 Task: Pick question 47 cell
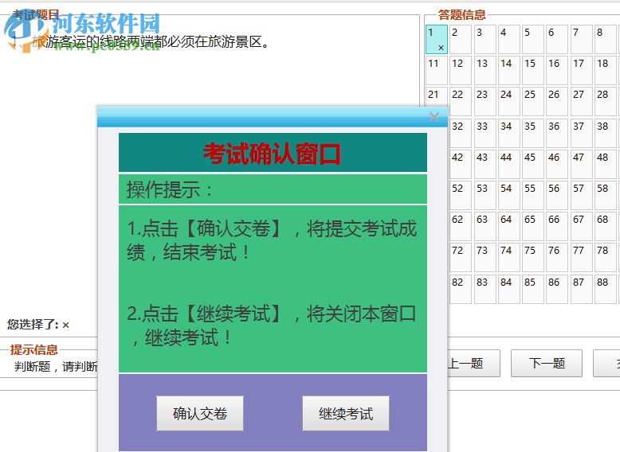coord(581,165)
